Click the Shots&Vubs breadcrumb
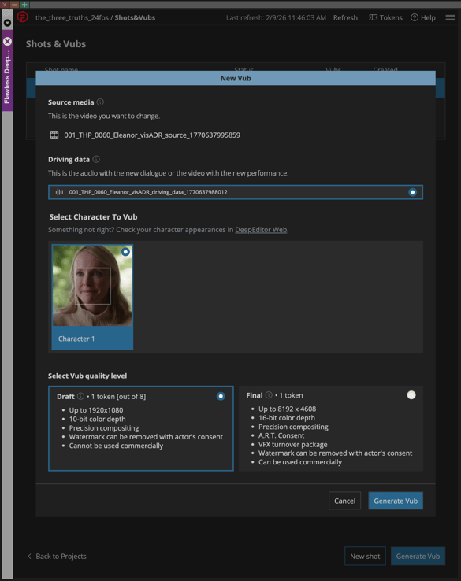461x581 pixels. pyautogui.click(x=135, y=17)
